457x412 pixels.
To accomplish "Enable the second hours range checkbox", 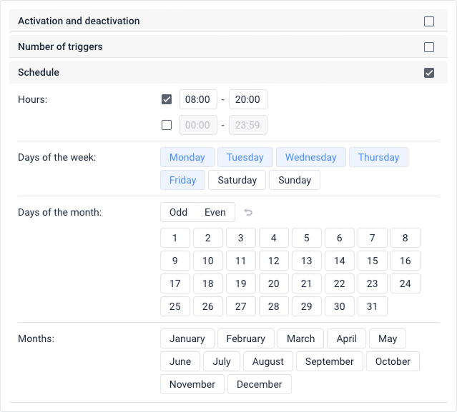I will tap(167, 125).
